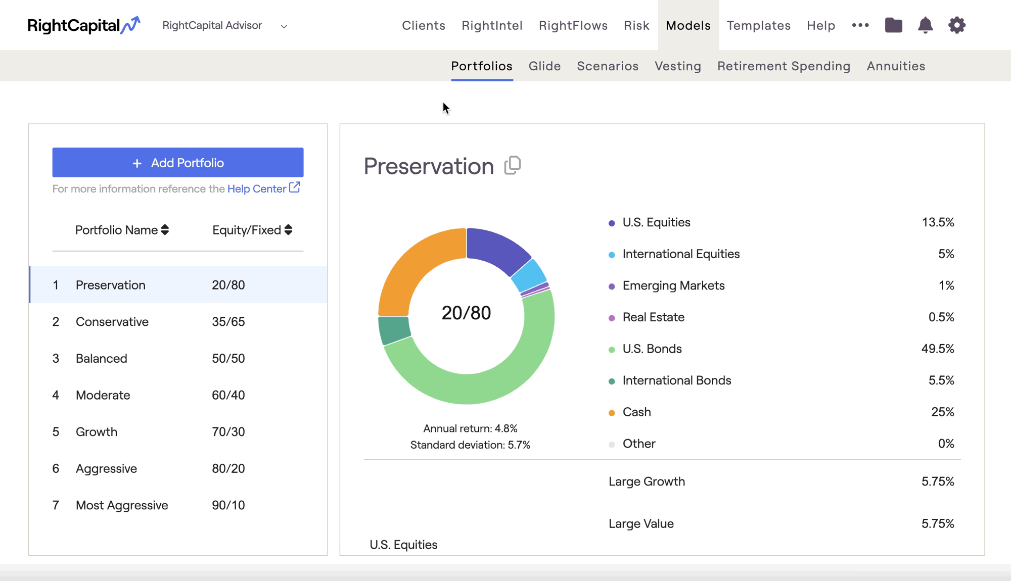Click the Add Portfolio button
1011x581 pixels.
pyautogui.click(x=178, y=163)
